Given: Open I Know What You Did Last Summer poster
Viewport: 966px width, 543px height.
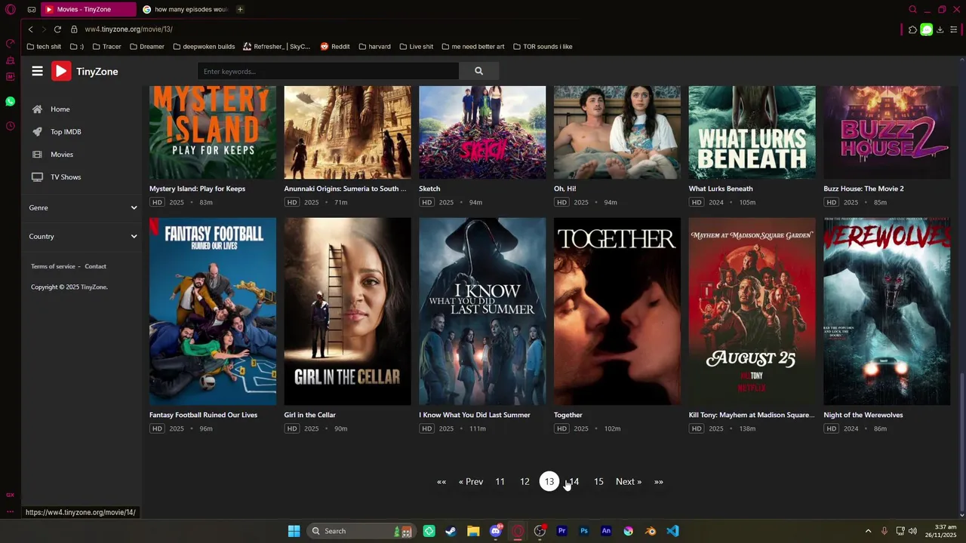Looking at the screenshot, I should [482, 311].
